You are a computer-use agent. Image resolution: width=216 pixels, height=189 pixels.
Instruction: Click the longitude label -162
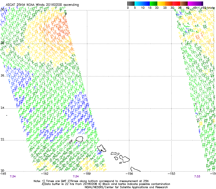tap(45, 174)
